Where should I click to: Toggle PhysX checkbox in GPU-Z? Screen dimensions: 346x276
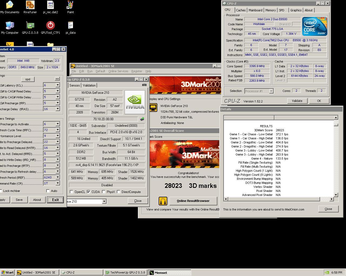[x=104, y=192]
